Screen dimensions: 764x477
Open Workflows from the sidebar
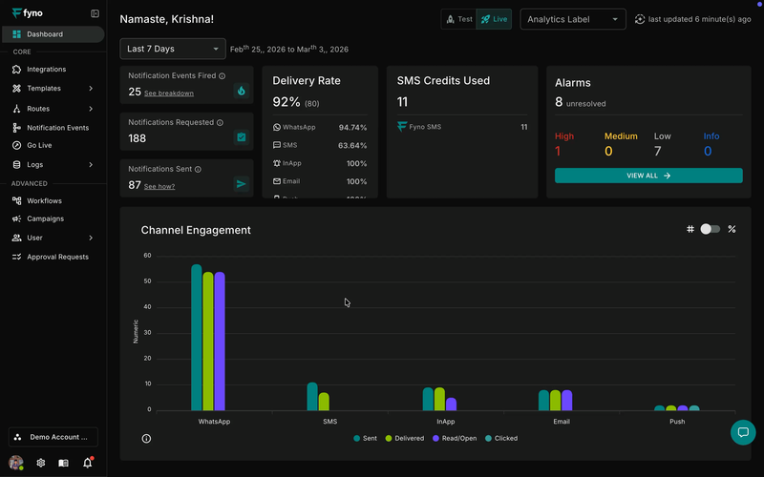coord(44,200)
